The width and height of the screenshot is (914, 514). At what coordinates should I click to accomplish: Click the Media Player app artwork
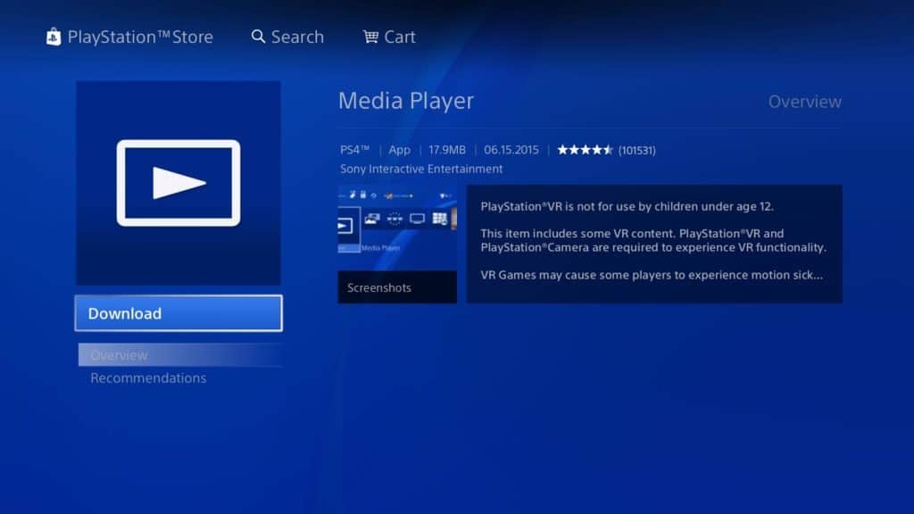pyautogui.click(x=179, y=183)
